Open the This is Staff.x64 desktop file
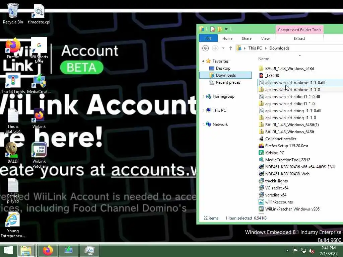This screenshot has width=343, height=257. (13, 121)
